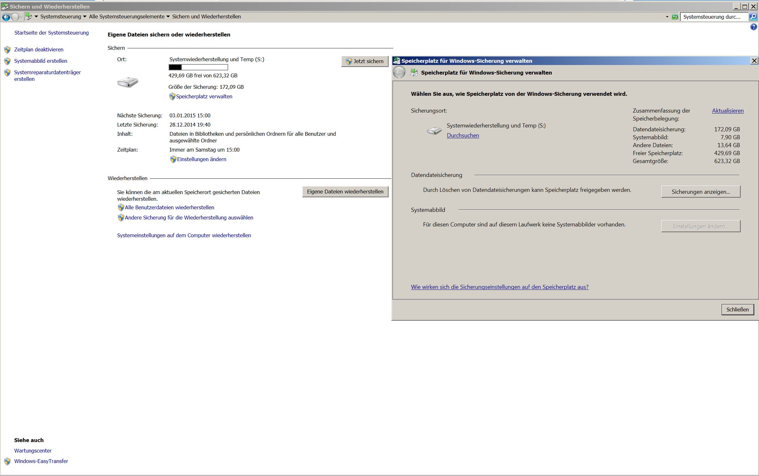759x476 pixels.
Task: Click the shield icon beside Windows-EasyTransfer
Action: (7, 461)
